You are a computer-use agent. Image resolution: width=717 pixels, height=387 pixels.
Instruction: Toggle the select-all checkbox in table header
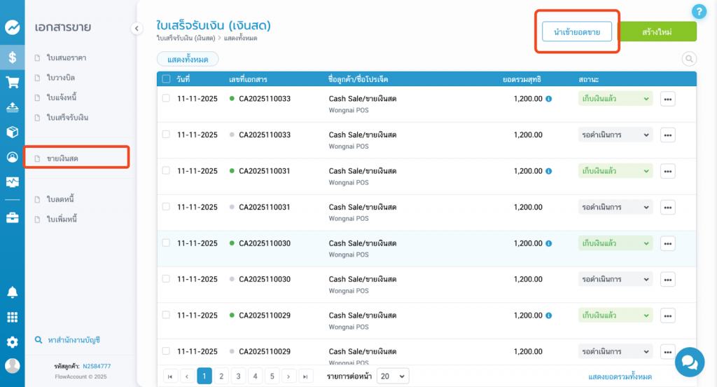click(x=166, y=79)
